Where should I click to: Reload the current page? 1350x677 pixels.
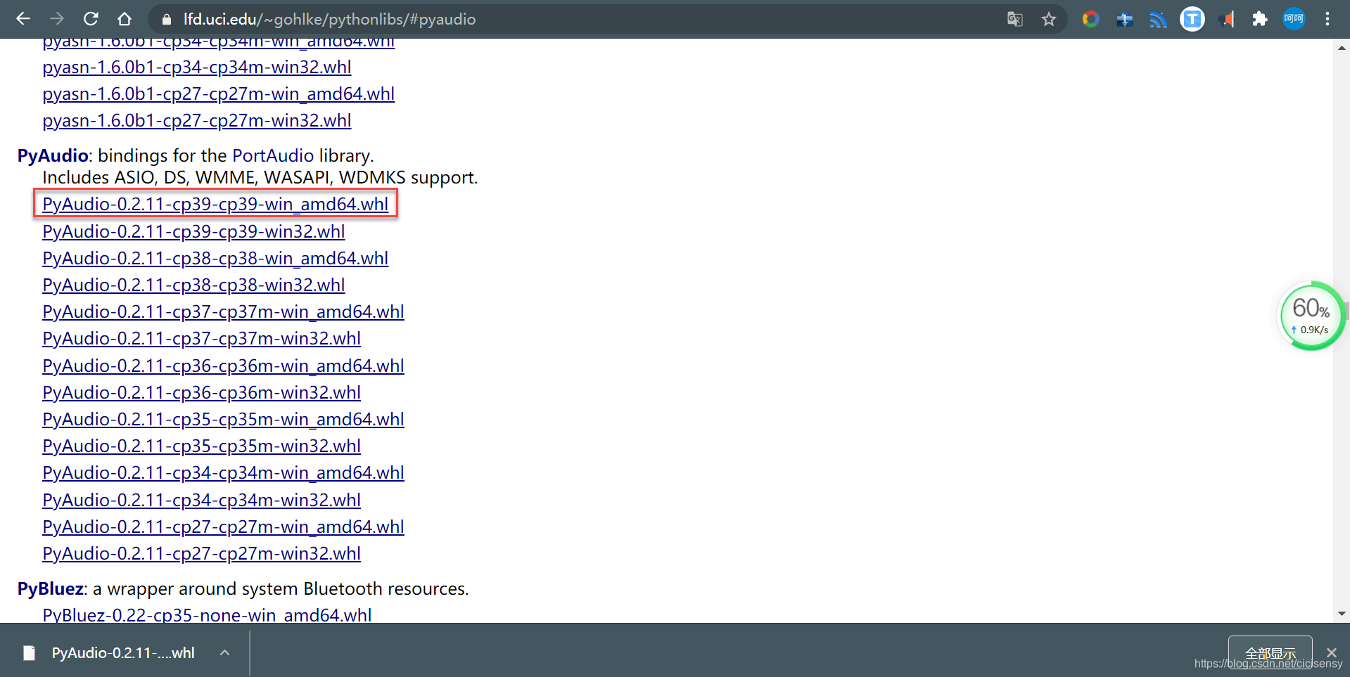pos(91,19)
